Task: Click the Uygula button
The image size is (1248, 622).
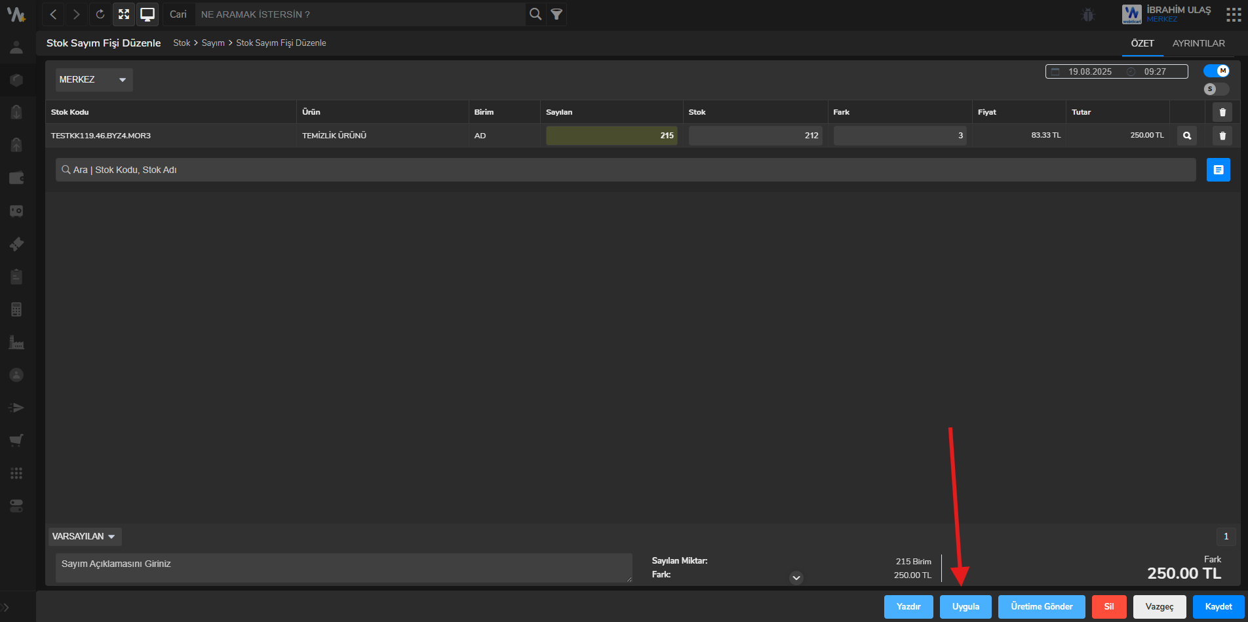Action: click(965, 606)
